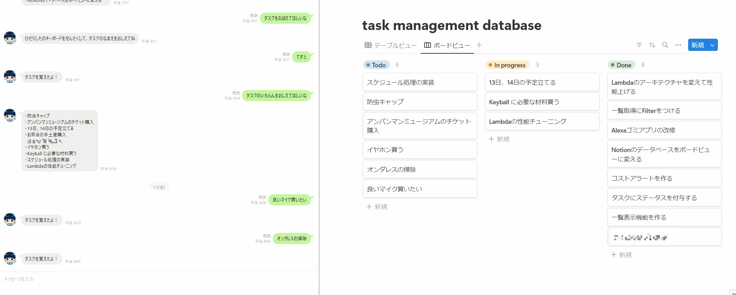This screenshot has height=295, width=736.
Task: Click the ひだりしたのキーボード bot message
Action: coord(80,38)
